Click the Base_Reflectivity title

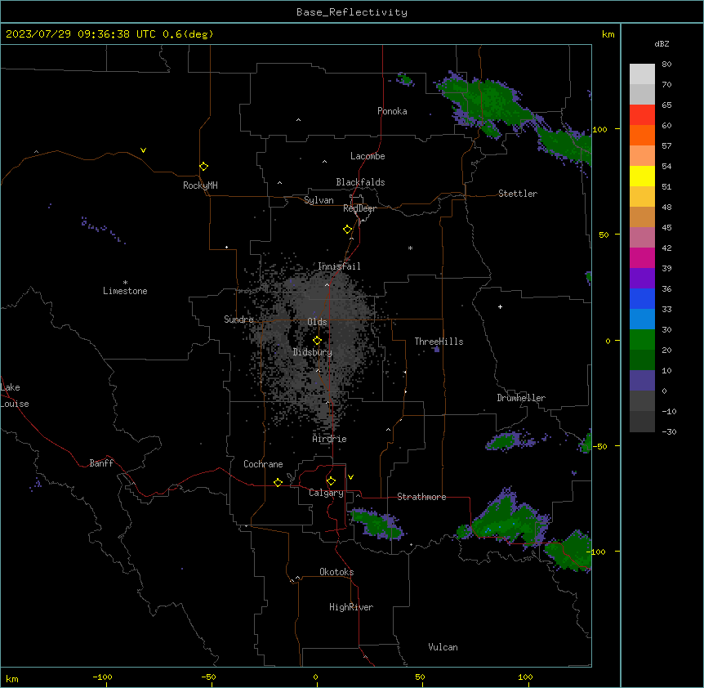click(352, 12)
